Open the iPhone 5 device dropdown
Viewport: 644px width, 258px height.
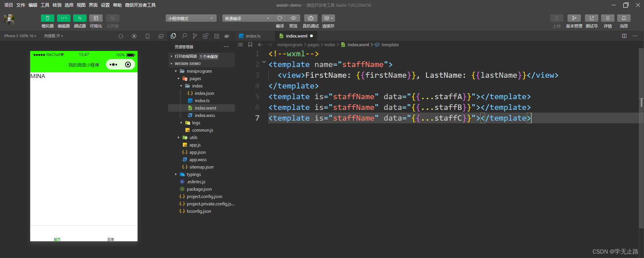click(x=20, y=36)
